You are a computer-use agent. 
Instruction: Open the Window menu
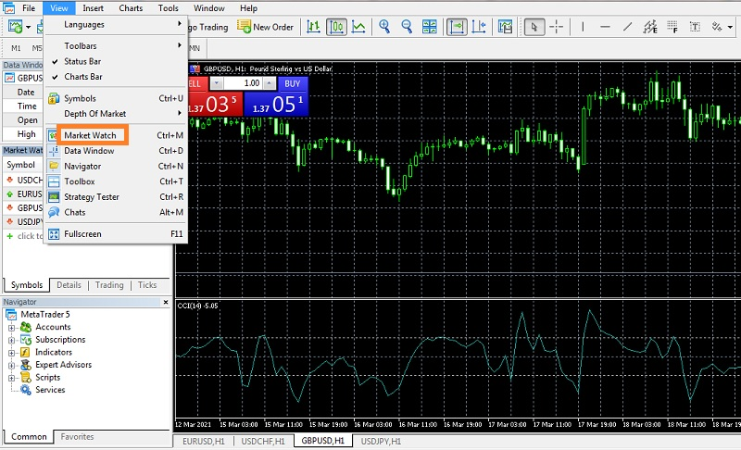(209, 8)
